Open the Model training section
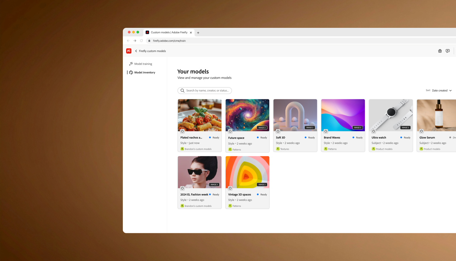The image size is (456, 261). (143, 64)
